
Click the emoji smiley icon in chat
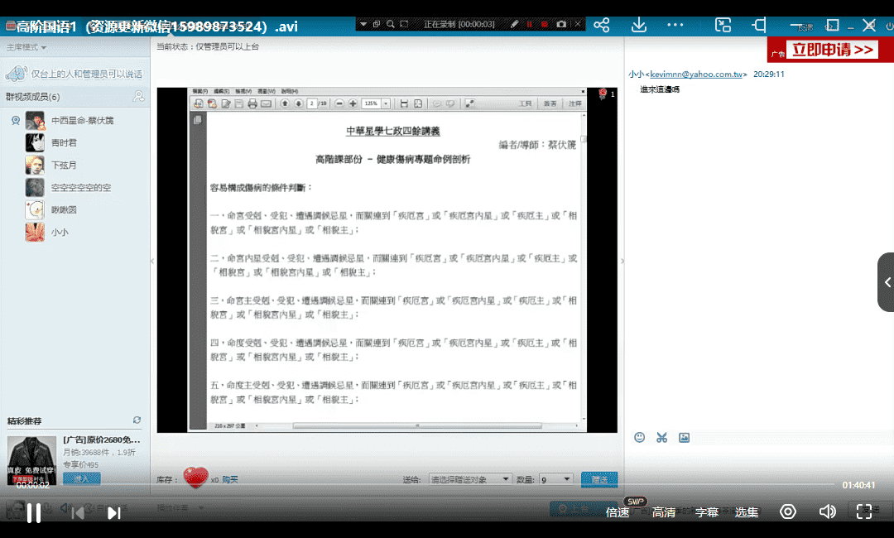coord(639,437)
